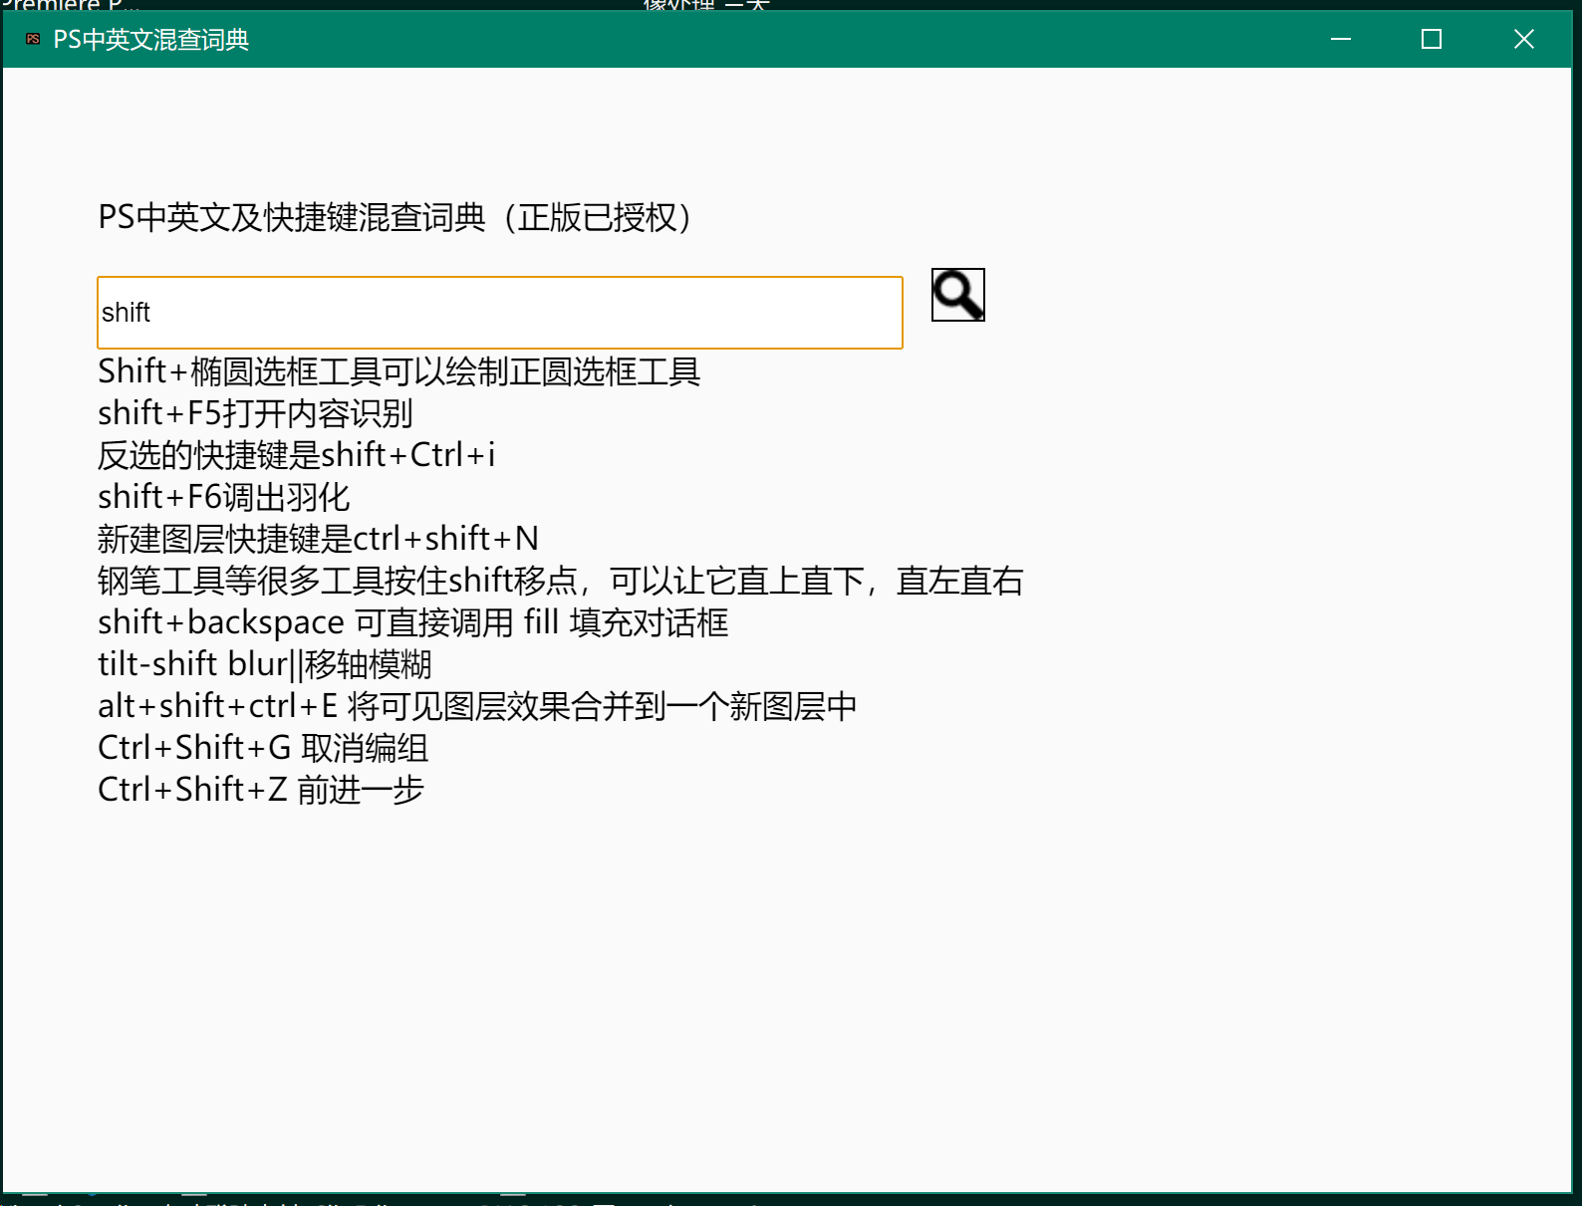The image size is (1582, 1206).
Task: Close the PS中英文混查词典 window
Action: (1523, 39)
